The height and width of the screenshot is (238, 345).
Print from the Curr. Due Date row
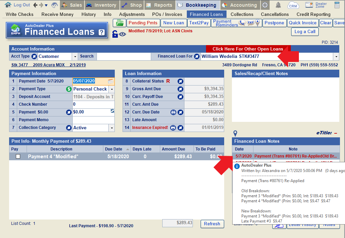pos(173,112)
